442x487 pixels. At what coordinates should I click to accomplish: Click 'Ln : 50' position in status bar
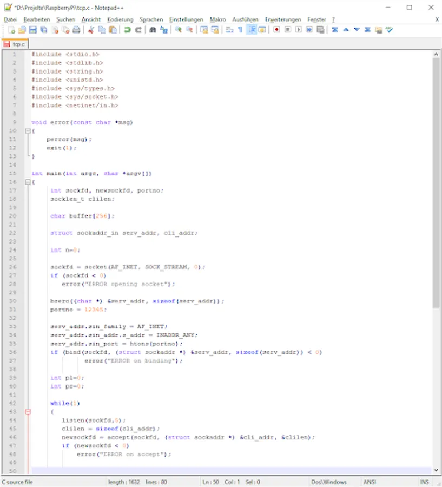[210, 482]
